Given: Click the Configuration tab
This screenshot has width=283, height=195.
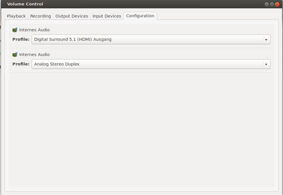Looking at the screenshot, I should tap(140, 16).
